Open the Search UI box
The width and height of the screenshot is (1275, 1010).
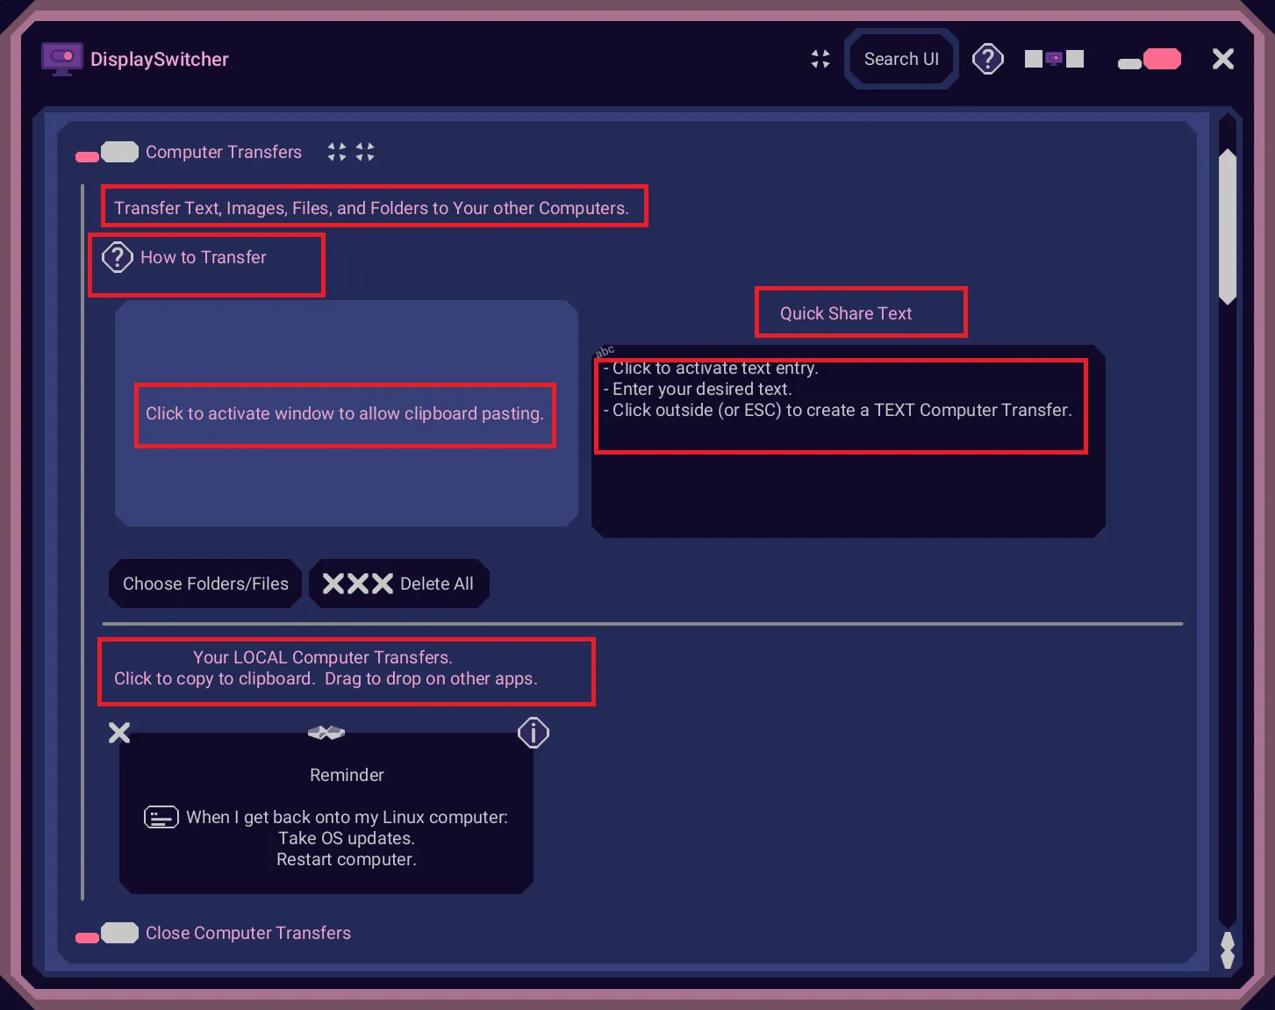coord(901,59)
